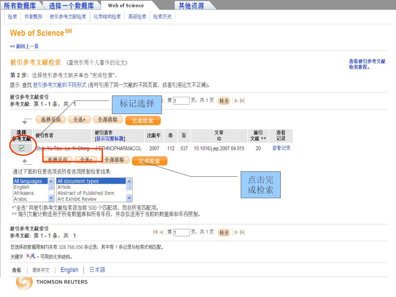
Task: Switch to the Web of Science tab
Action: tap(126, 5)
